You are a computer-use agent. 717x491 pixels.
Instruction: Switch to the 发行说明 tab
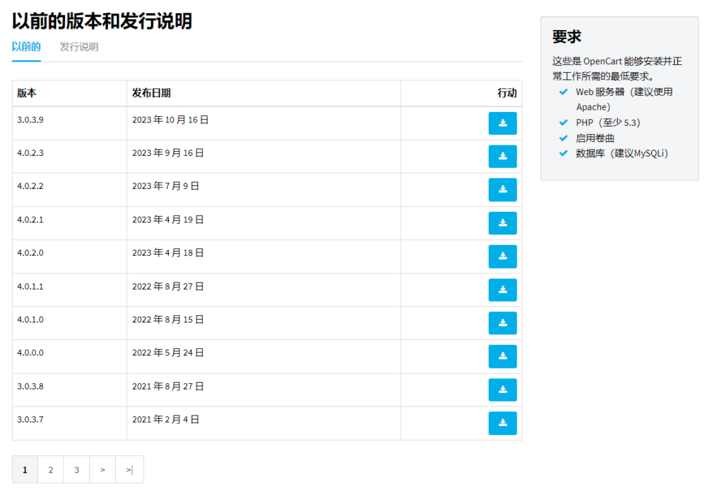pyautogui.click(x=78, y=47)
